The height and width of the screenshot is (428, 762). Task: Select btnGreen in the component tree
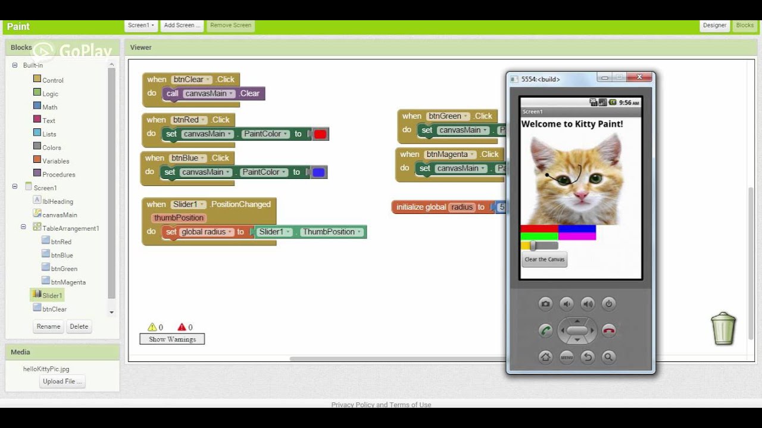point(60,269)
